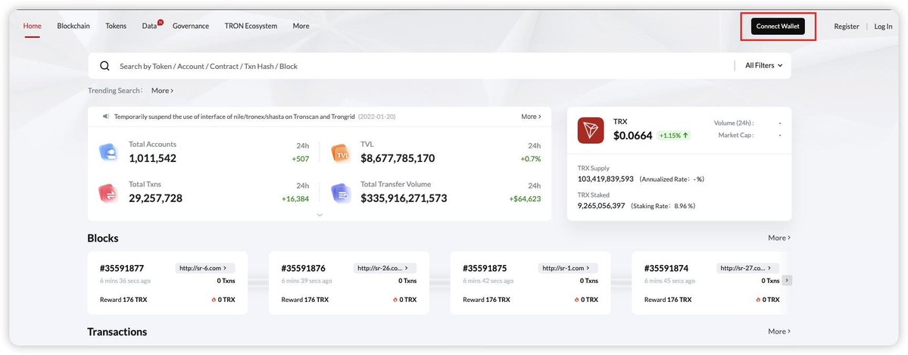The image size is (908, 355).
Task: Click the announcement speaker icon
Action: coord(106,117)
